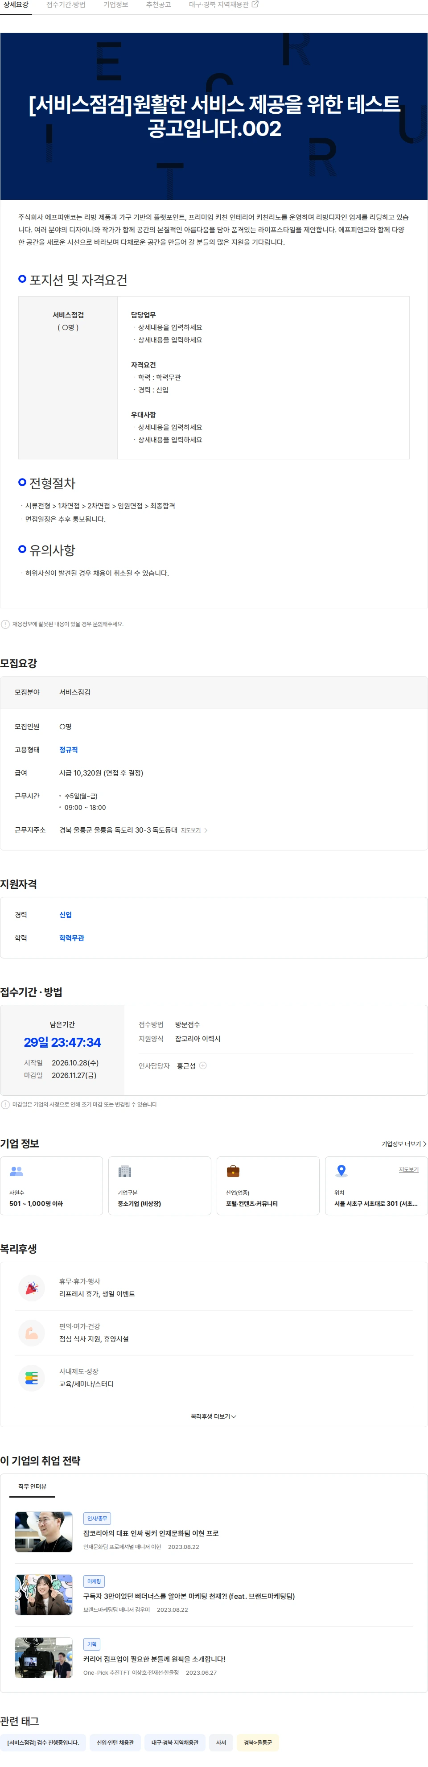Click the 시급 10,320원 salary text
428x1767 pixels.
coord(101,773)
